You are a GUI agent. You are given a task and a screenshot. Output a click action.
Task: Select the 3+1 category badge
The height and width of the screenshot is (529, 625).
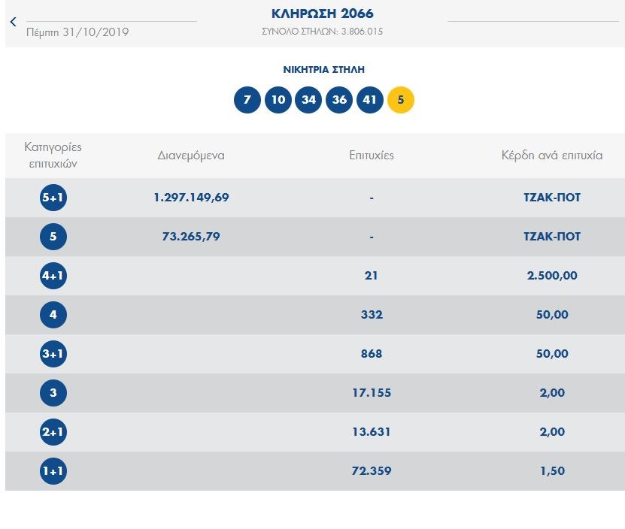click(x=53, y=354)
